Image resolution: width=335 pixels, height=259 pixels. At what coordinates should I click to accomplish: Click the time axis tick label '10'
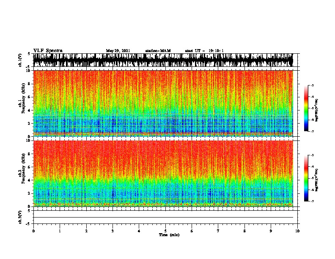point(297,231)
